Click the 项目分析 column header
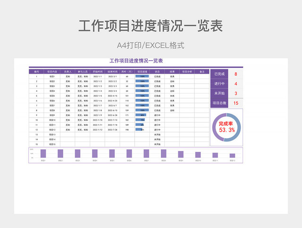The width and height of the screenshot is (302, 228). pyautogui.click(x=187, y=71)
